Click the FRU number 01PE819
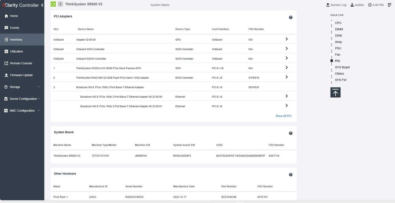The image size is (395, 203). point(254,78)
